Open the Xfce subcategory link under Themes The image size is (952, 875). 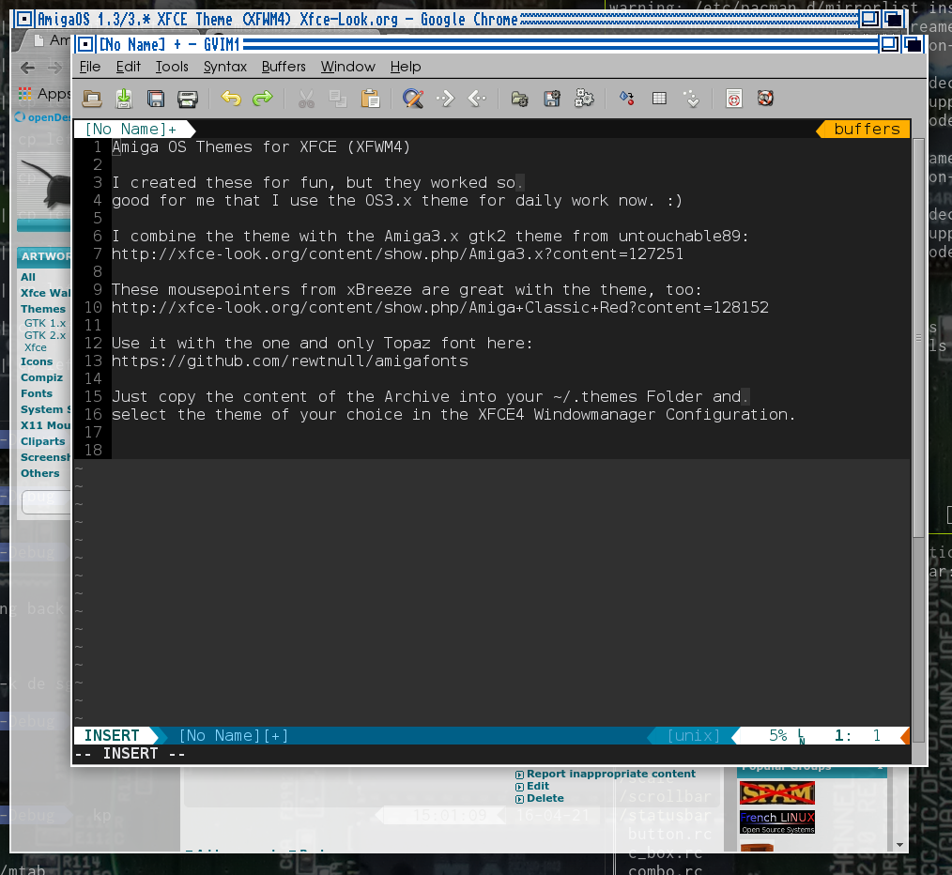36,347
